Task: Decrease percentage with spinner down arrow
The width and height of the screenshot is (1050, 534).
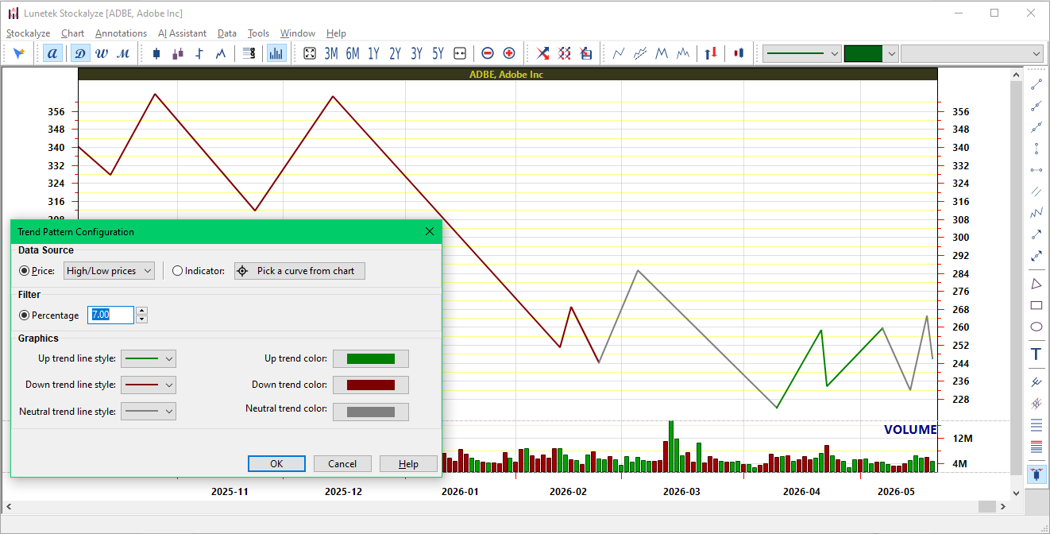Action: pyautogui.click(x=141, y=319)
